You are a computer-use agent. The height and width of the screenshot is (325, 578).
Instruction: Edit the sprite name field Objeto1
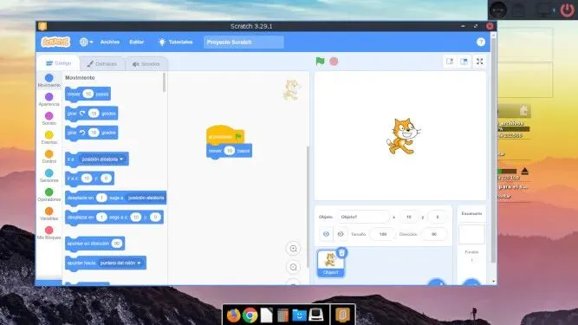[363, 217]
